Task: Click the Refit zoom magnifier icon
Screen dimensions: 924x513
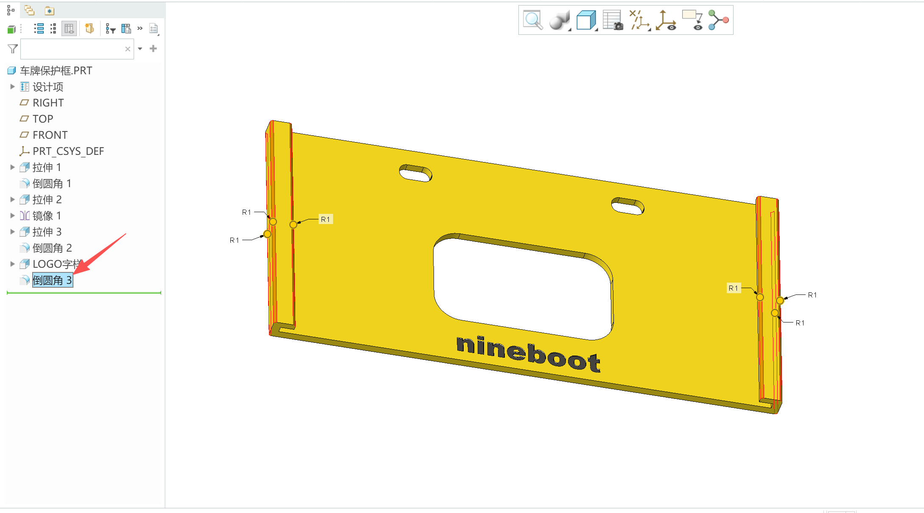Action: click(533, 20)
